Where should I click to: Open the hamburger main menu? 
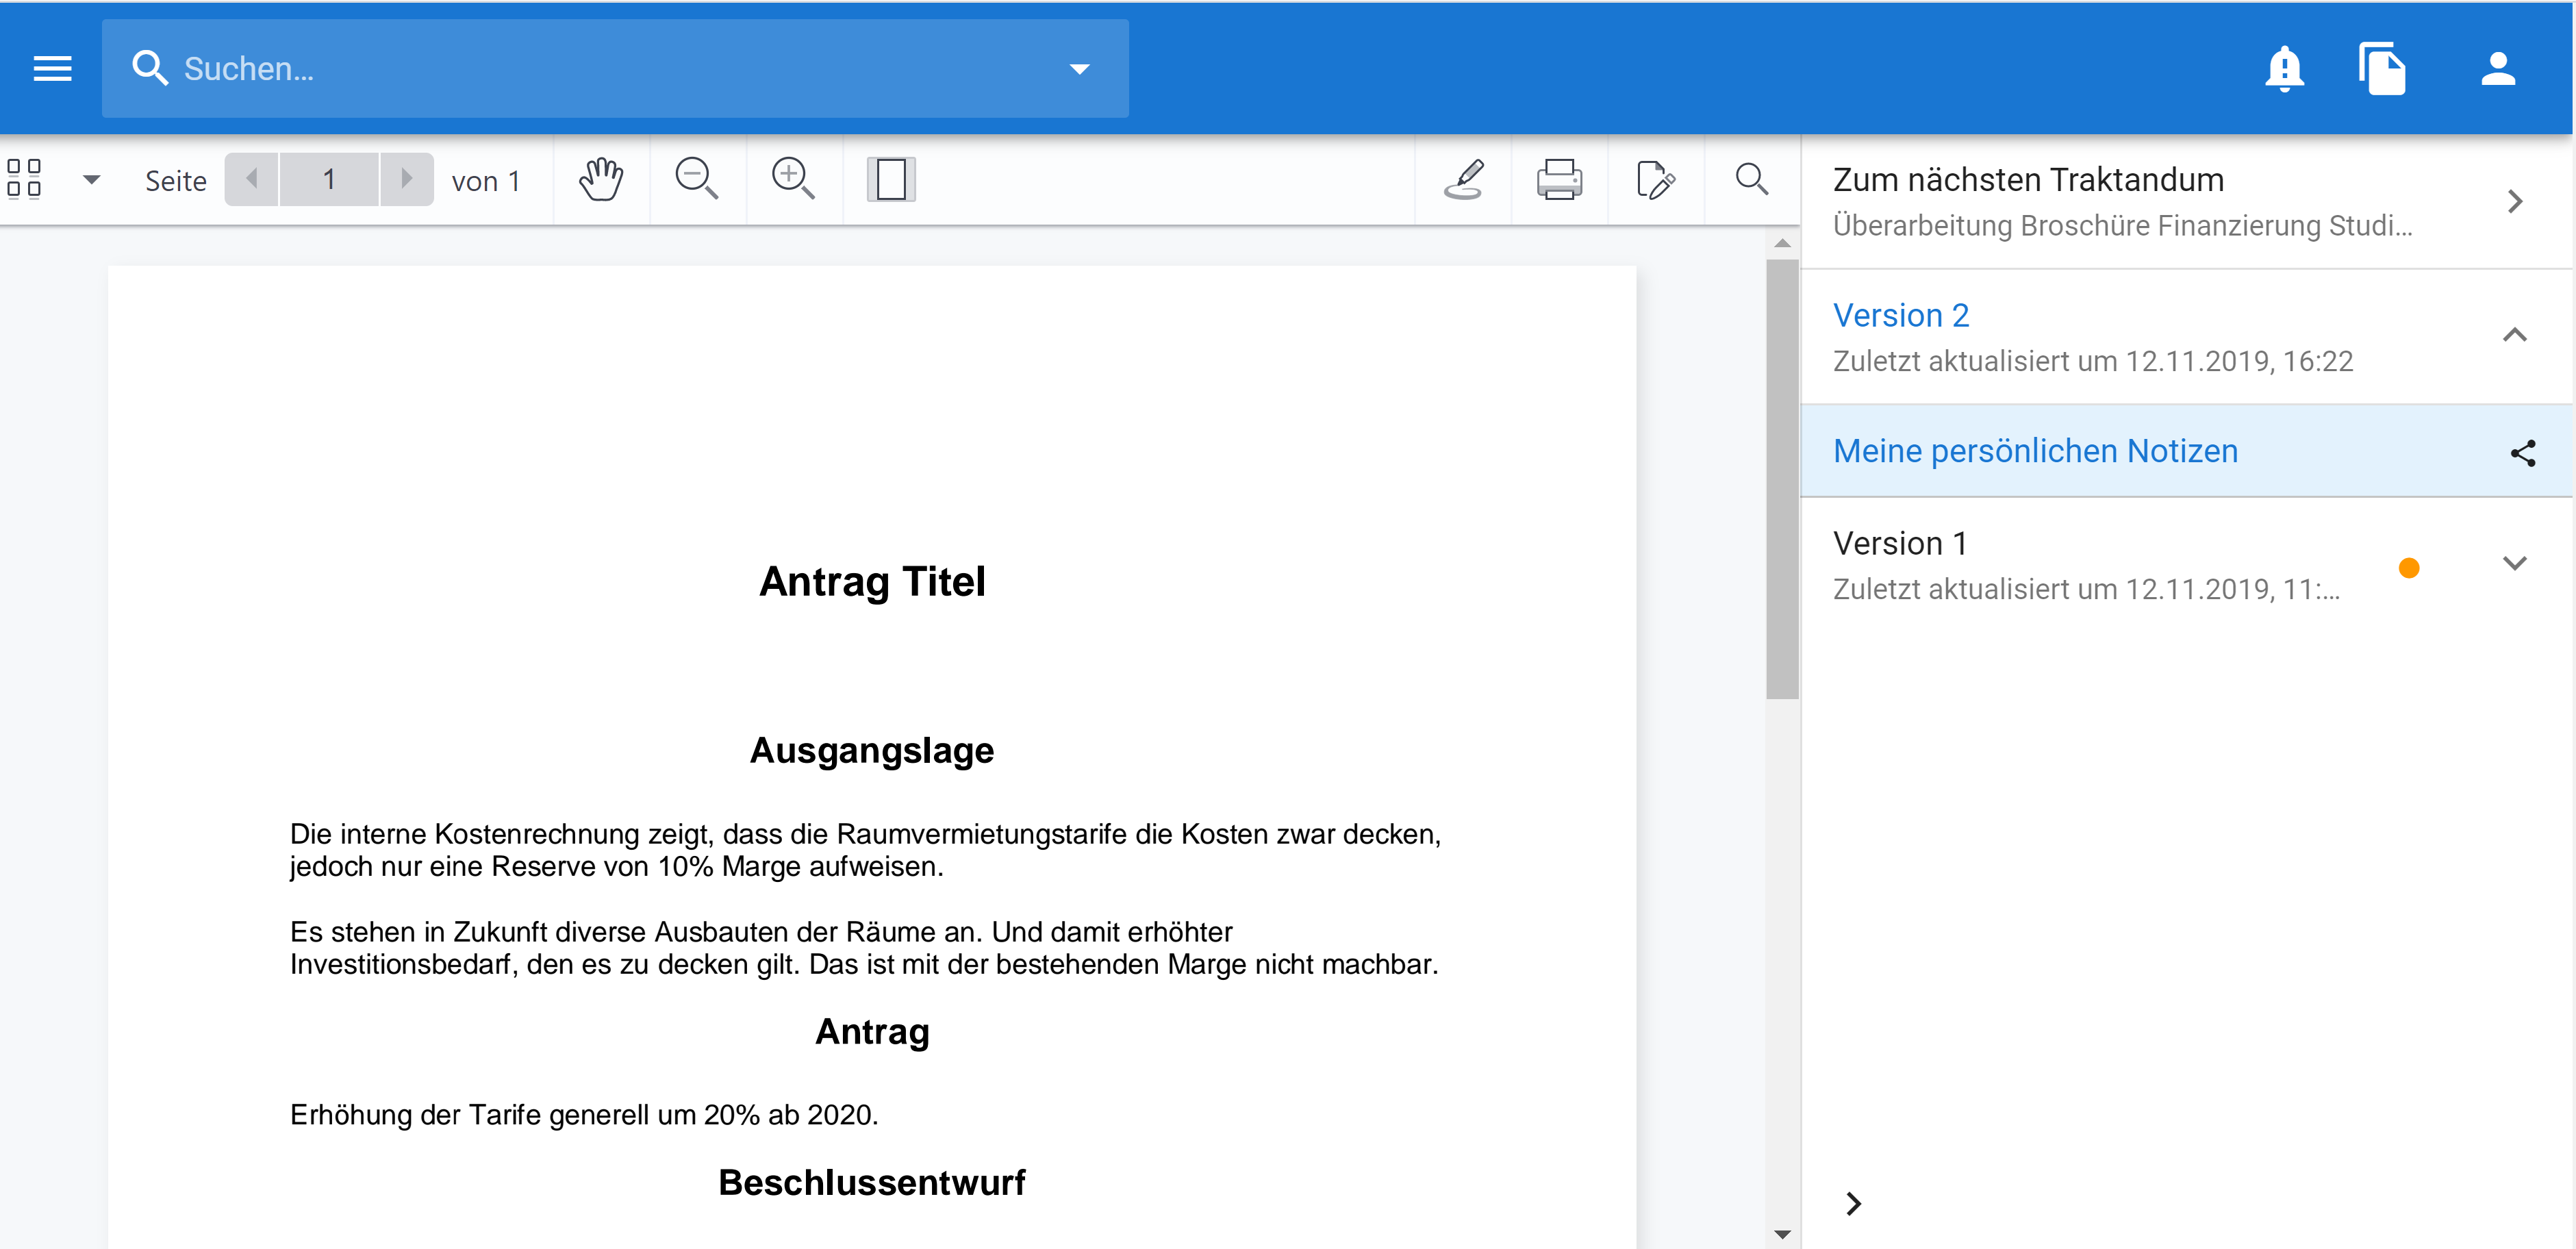pyautogui.click(x=52, y=68)
